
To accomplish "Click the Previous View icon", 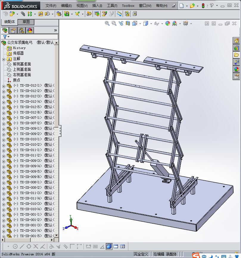I will pos(121,23).
